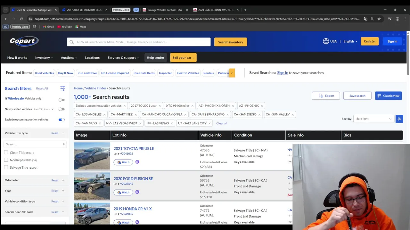The height and width of the screenshot is (230, 410).
Task: Remove the CA - SAN DIEGO filter chip
Action: pos(259,114)
